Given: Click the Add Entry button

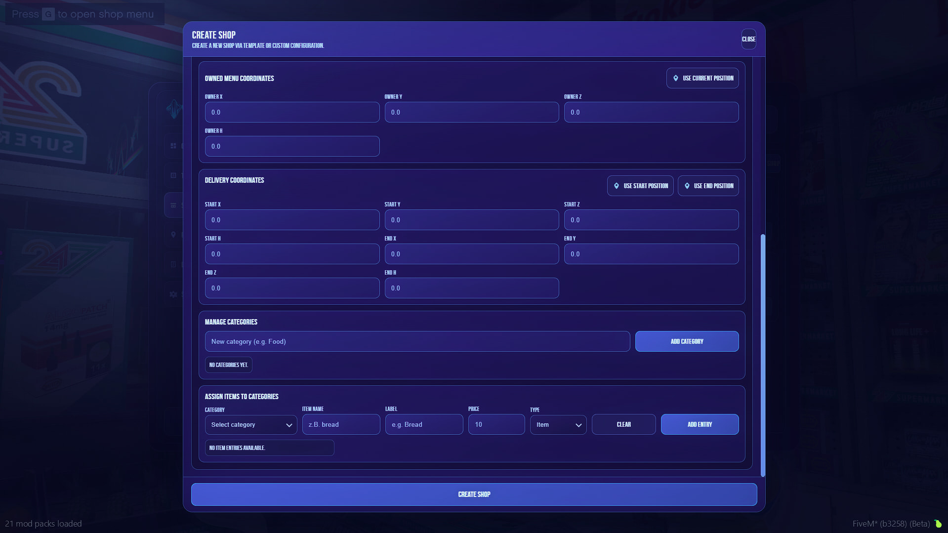Looking at the screenshot, I should tap(699, 424).
